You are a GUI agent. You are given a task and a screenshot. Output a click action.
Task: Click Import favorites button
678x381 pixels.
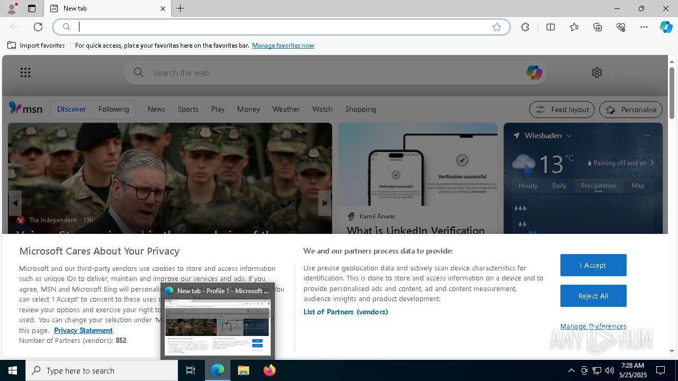36,46
